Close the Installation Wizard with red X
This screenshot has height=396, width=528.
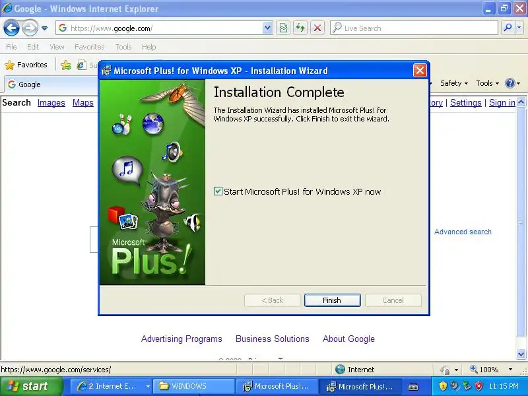point(420,71)
